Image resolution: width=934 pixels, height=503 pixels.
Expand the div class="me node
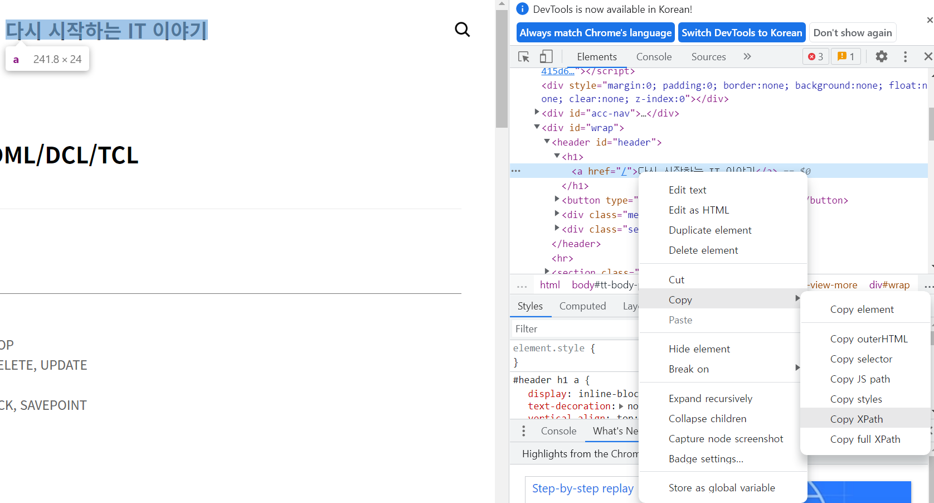coord(557,214)
